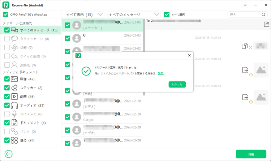Select the [ステッカー] conversation from 2026-03-05
Image resolution: width=271 pixels, height=161 pixels.
click(x=102, y=25)
